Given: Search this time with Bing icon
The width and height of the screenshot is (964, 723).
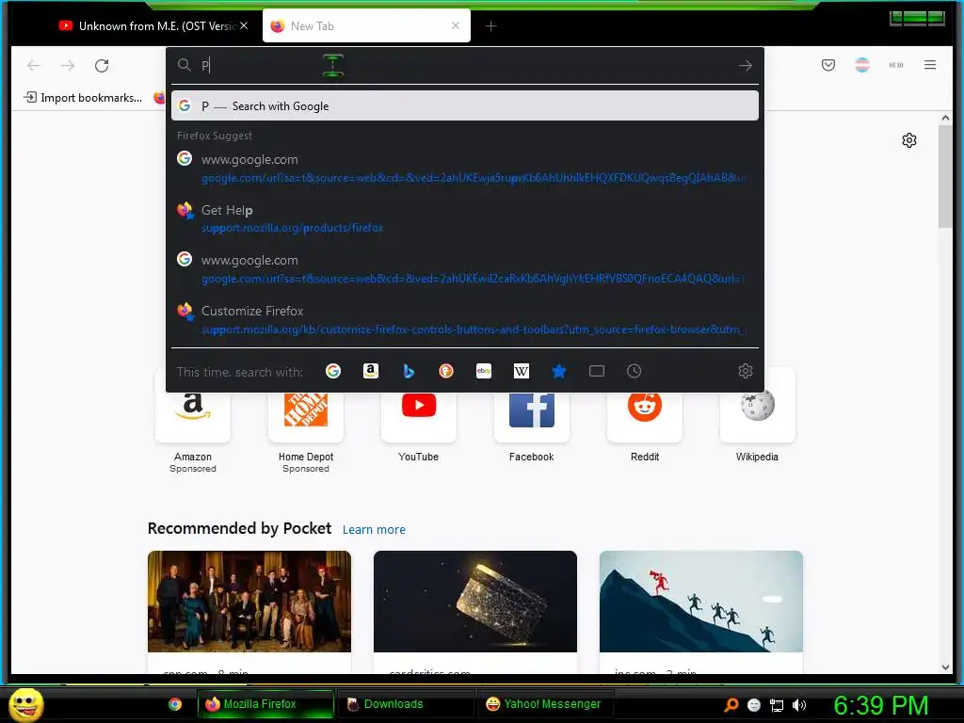Looking at the screenshot, I should pos(409,371).
